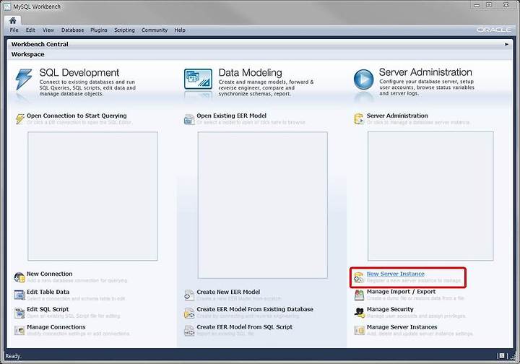Click Create EER Model From SQL Script link
Viewport: 520px width, 364px height.
point(245,327)
